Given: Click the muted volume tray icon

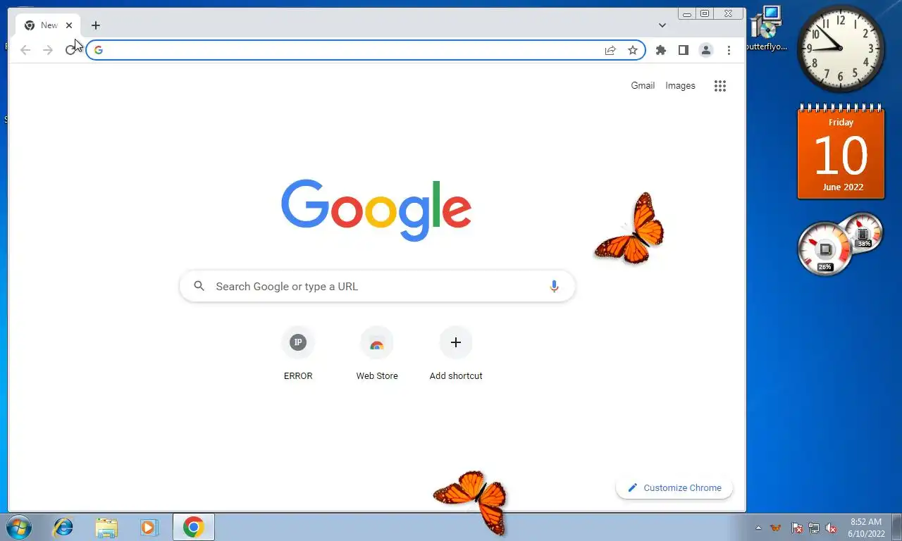Looking at the screenshot, I should [831, 528].
